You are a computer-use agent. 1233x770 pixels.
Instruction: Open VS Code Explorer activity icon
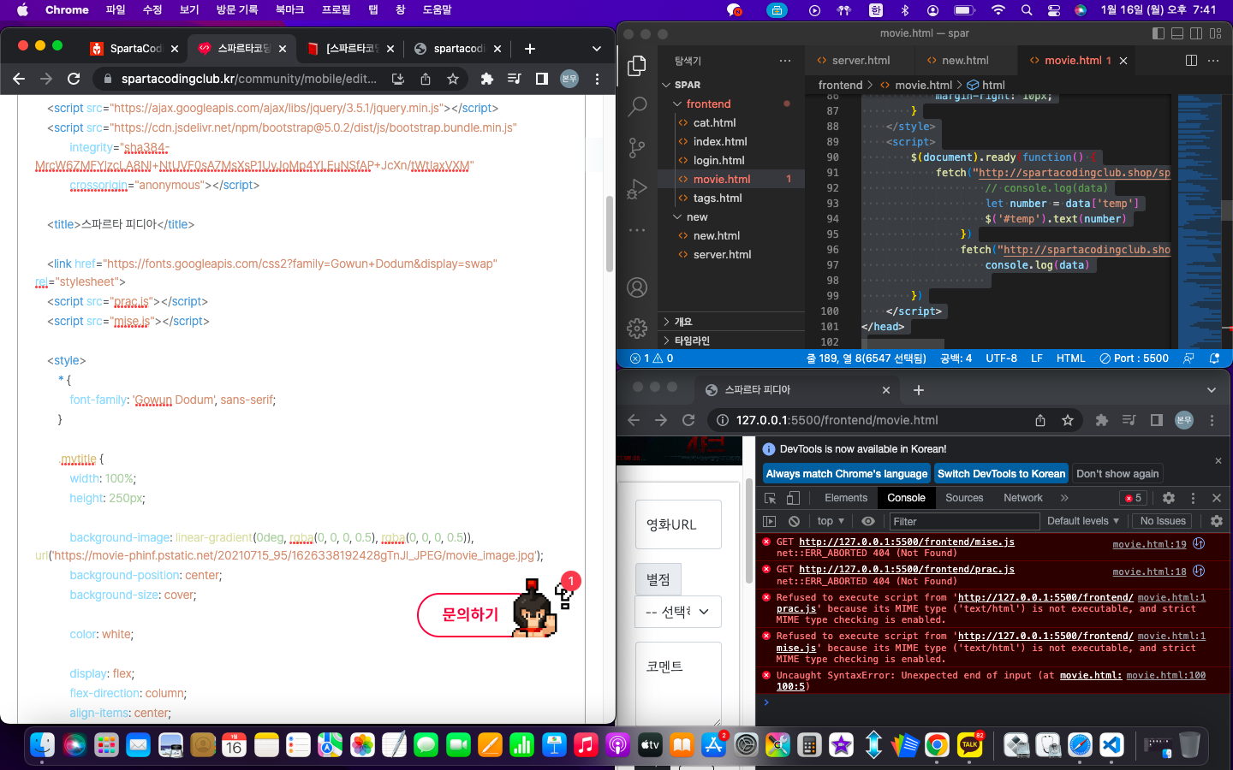point(637,66)
